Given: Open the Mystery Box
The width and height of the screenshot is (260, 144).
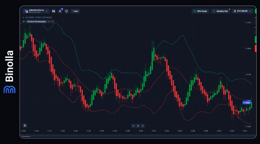Looking at the screenshot, I should 220,11.
